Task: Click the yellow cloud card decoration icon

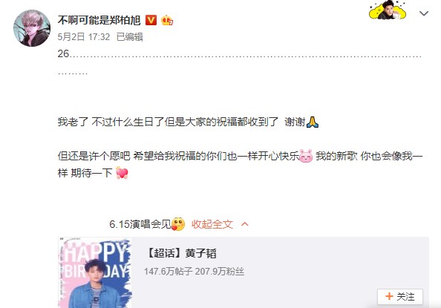Action: (388, 10)
